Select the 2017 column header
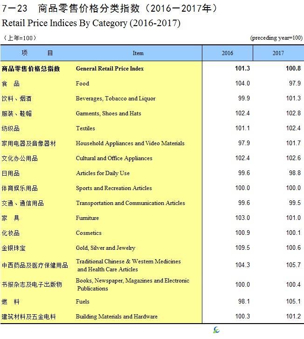 click(278, 53)
